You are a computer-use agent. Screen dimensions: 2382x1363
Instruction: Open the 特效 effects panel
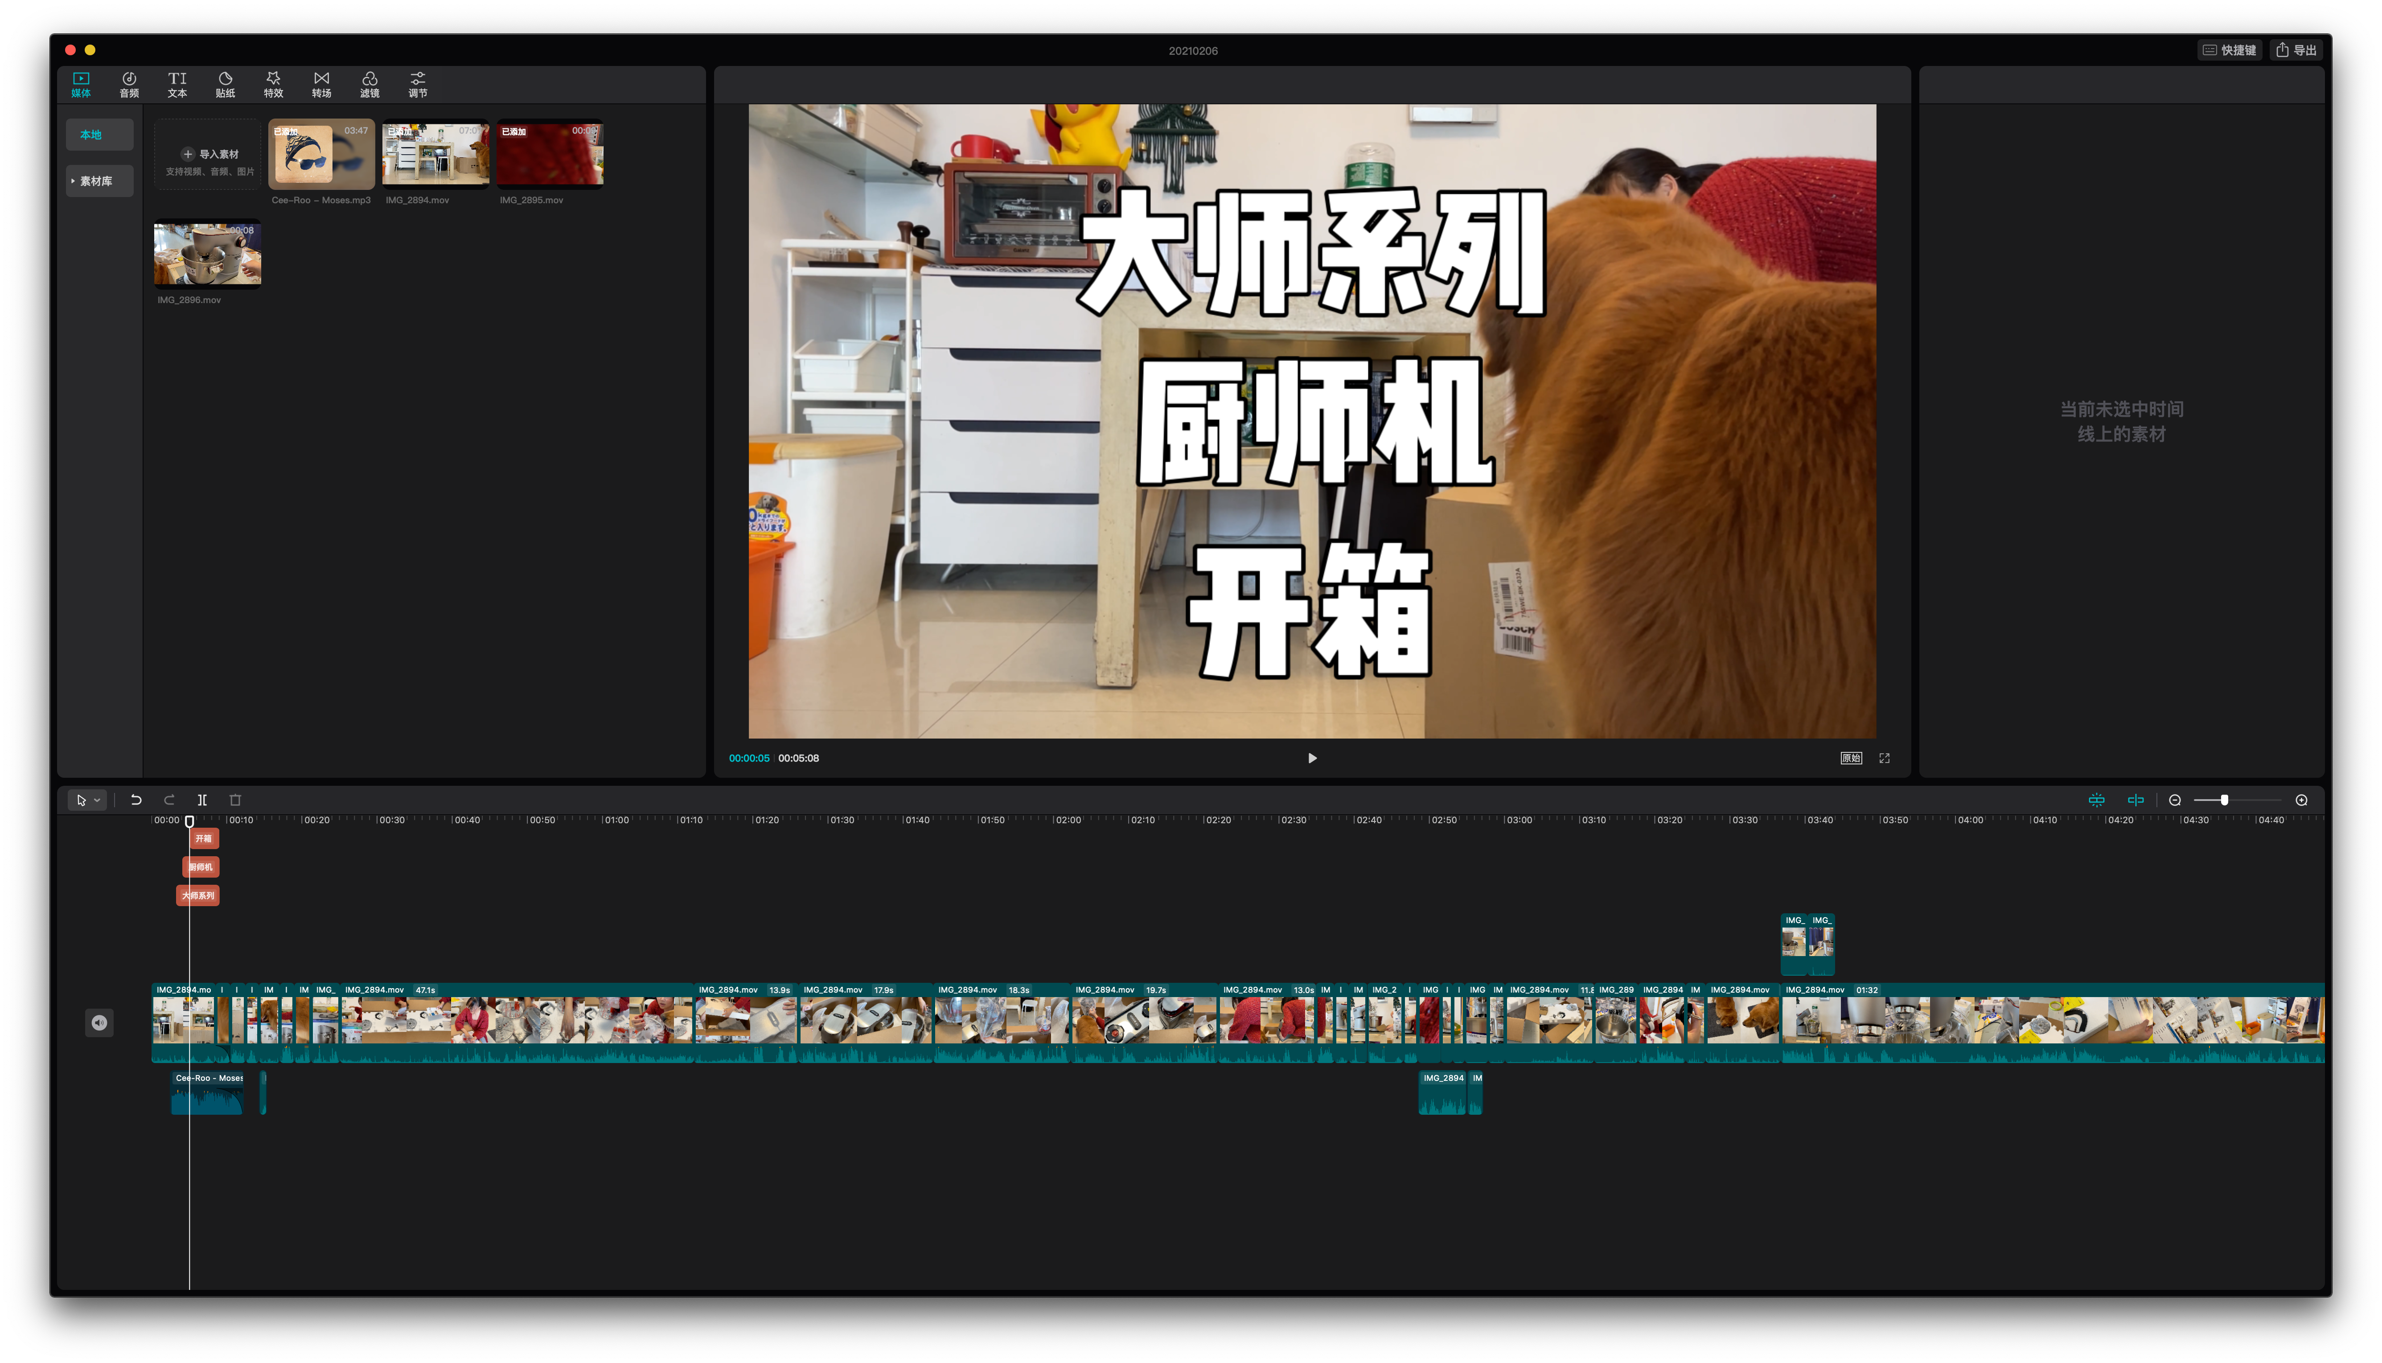coord(272,84)
